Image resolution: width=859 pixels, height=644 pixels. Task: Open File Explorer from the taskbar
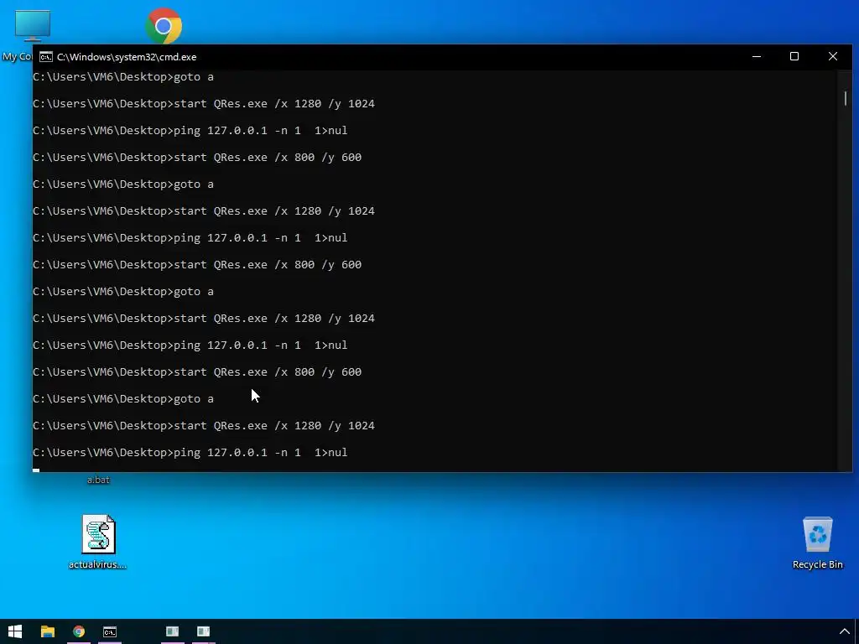click(x=48, y=631)
